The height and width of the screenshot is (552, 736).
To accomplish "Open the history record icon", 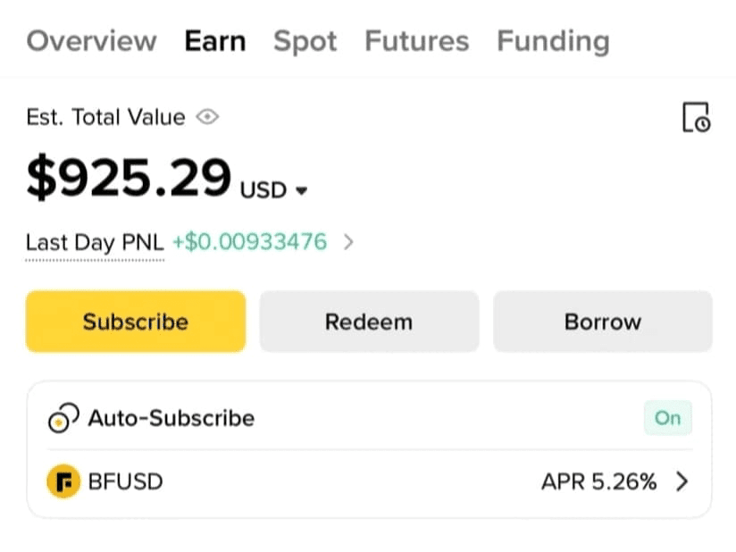I will pos(696,117).
